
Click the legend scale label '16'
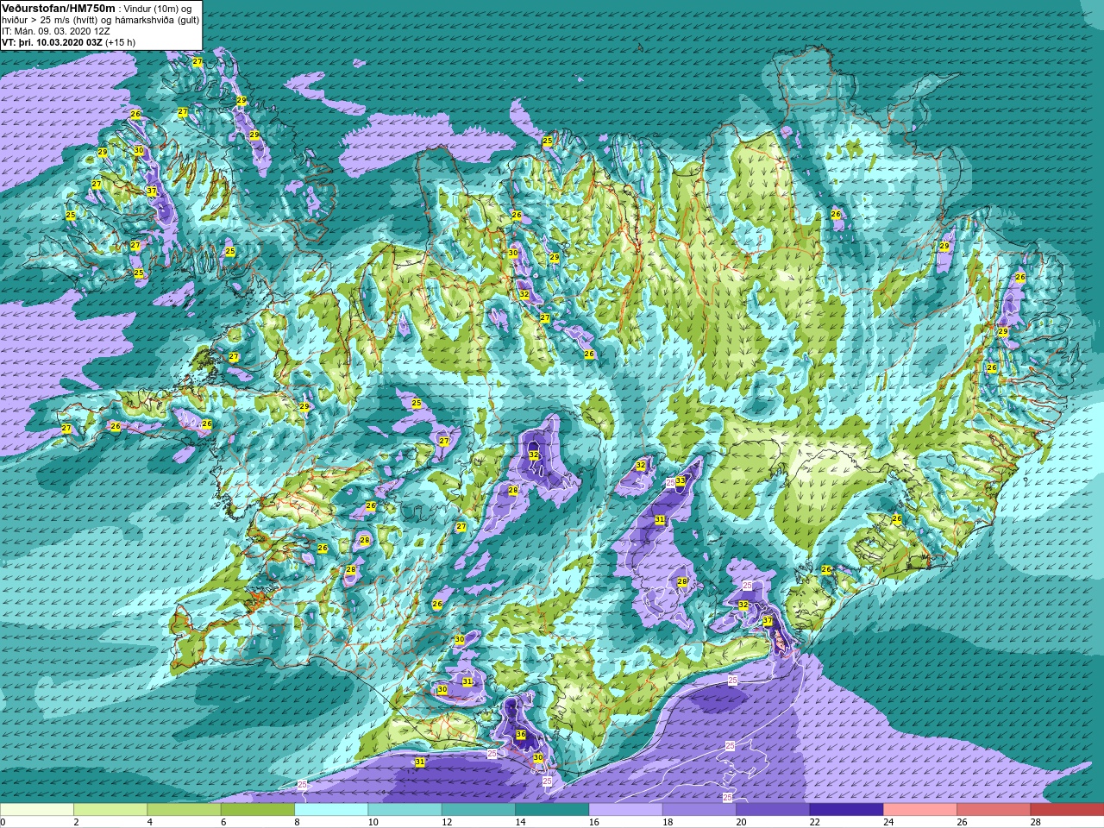[593, 822]
